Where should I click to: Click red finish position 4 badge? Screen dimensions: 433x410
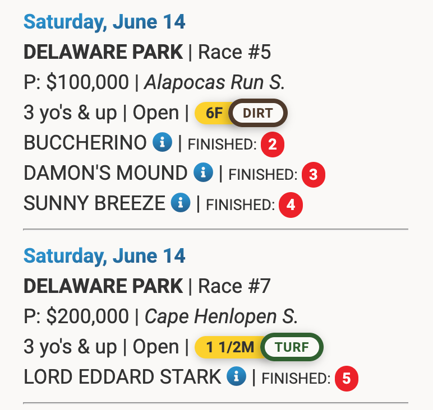(291, 205)
